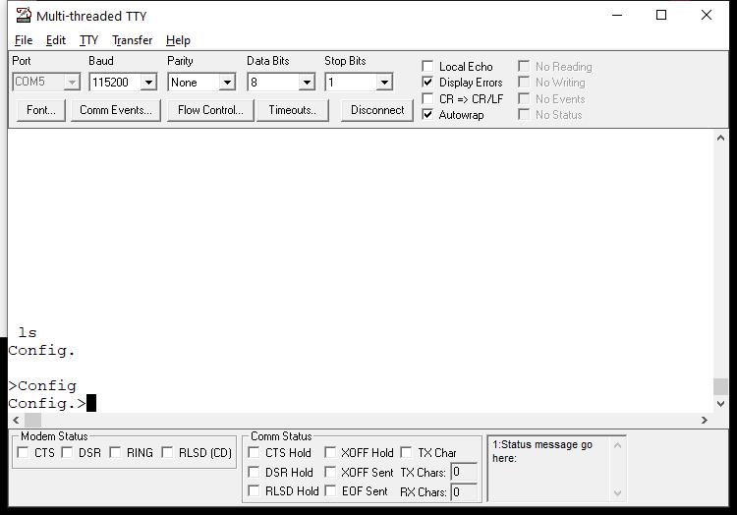Expand the Parity dropdown
The height and width of the screenshot is (515, 737).
[x=227, y=83]
